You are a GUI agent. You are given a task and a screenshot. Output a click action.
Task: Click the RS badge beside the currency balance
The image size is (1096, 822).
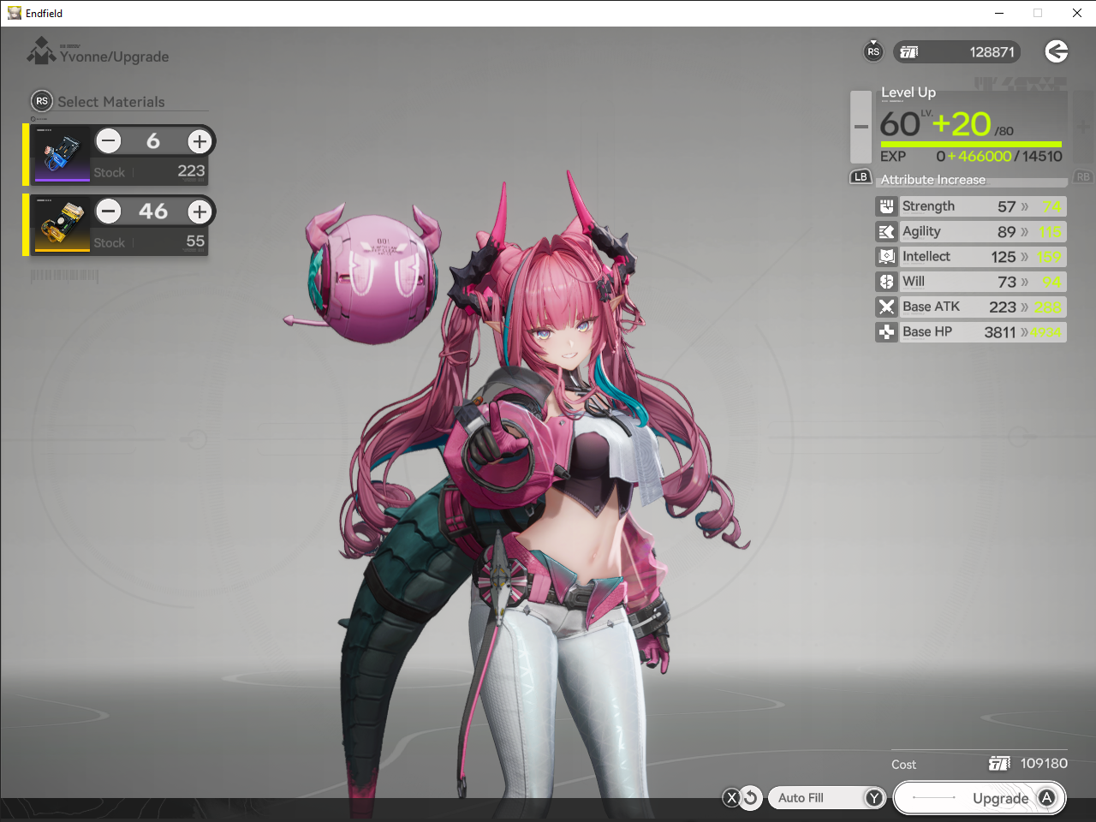[873, 51]
